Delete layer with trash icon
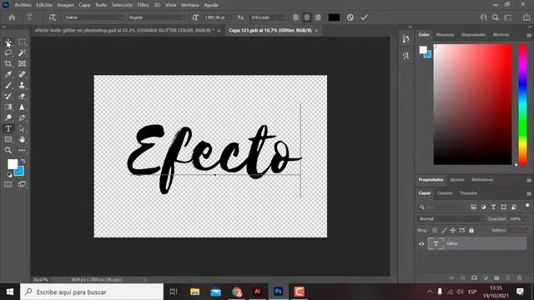The width and height of the screenshot is (534, 300). click(x=519, y=277)
